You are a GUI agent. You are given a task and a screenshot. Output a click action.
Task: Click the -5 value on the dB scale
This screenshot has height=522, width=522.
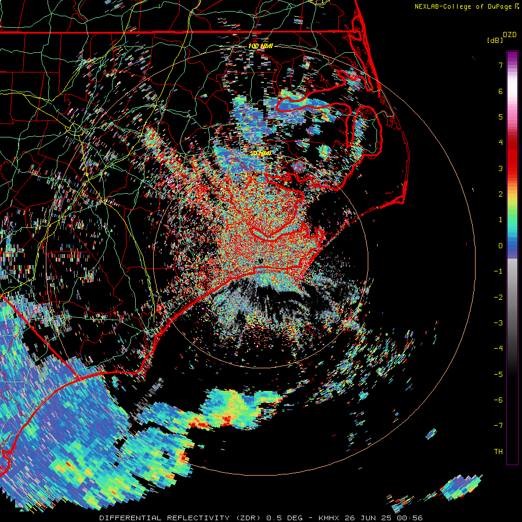tap(498, 375)
